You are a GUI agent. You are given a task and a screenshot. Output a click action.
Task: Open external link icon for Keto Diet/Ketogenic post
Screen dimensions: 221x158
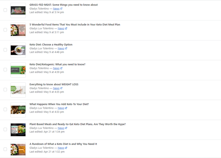tap(61, 68)
